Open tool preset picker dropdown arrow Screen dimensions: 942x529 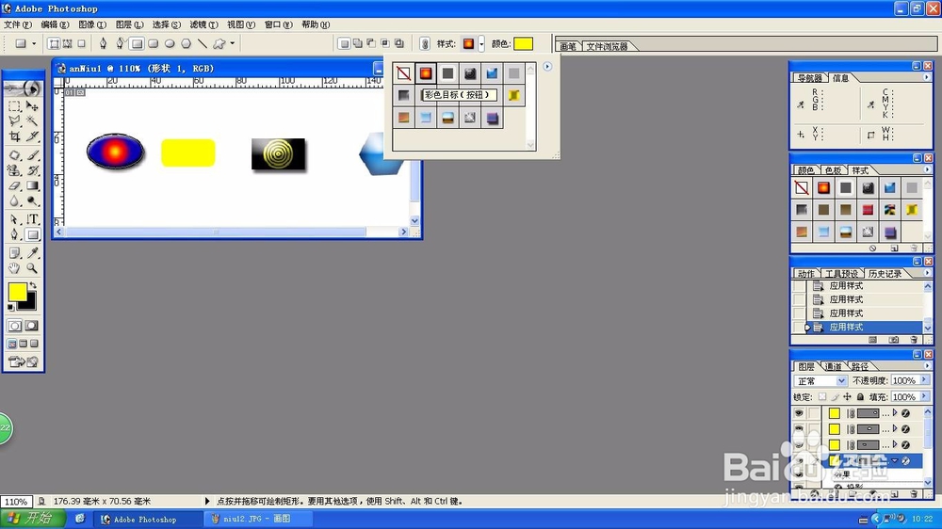(x=34, y=43)
